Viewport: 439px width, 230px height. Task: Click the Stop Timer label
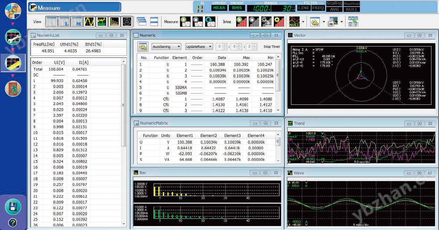point(272,46)
